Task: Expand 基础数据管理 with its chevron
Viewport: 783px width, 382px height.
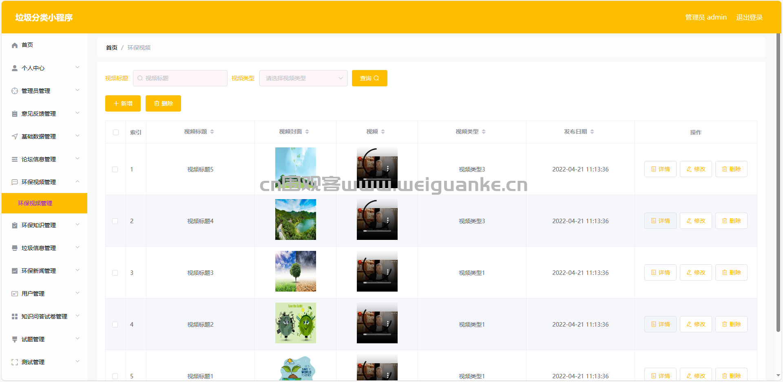Action: 77,136
